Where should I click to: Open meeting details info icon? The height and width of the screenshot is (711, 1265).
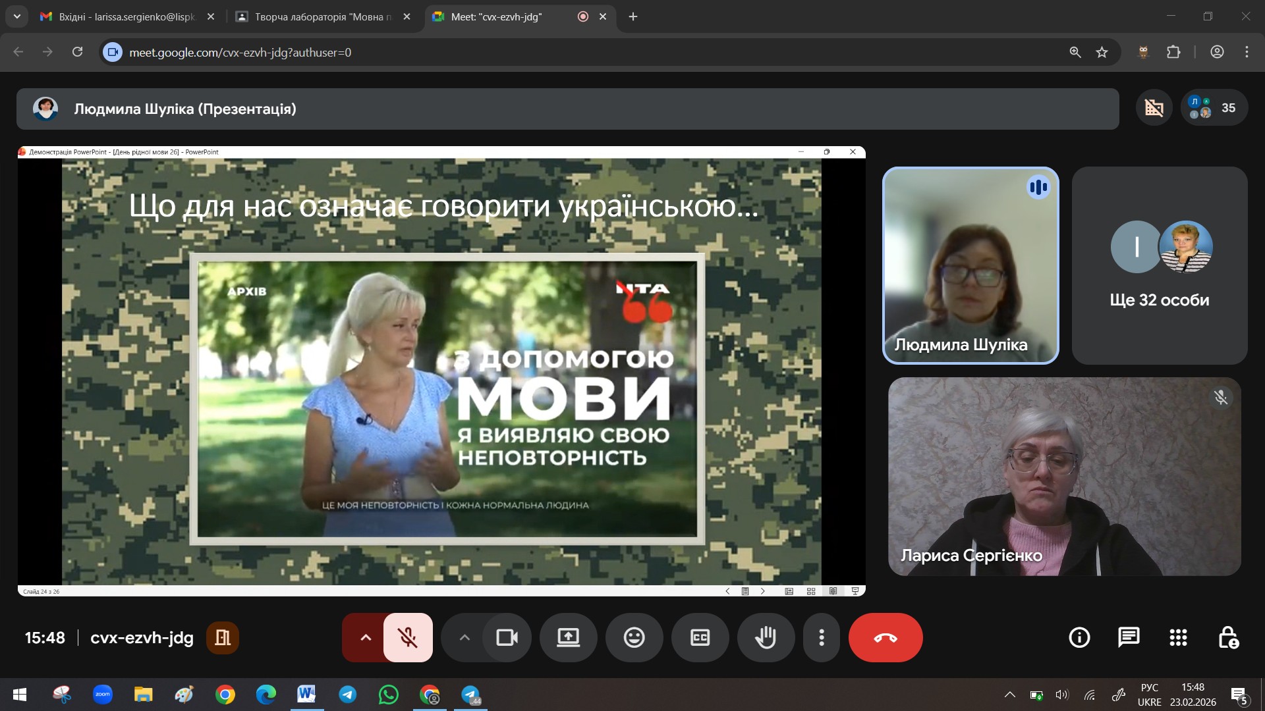click(x=1079, y=637)
